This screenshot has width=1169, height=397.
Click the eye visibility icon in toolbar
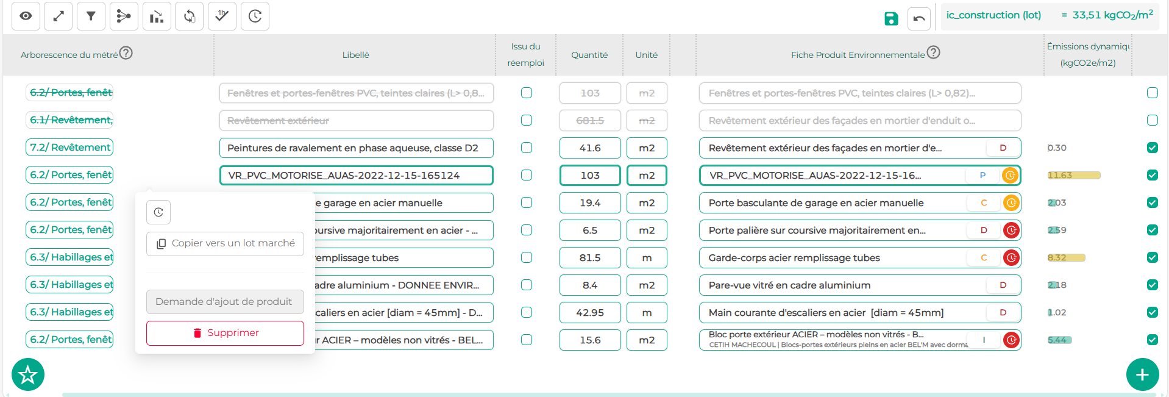pos(26,16)
